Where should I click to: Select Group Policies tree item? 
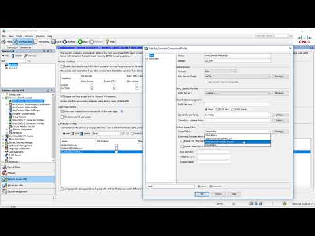(19, 117)
